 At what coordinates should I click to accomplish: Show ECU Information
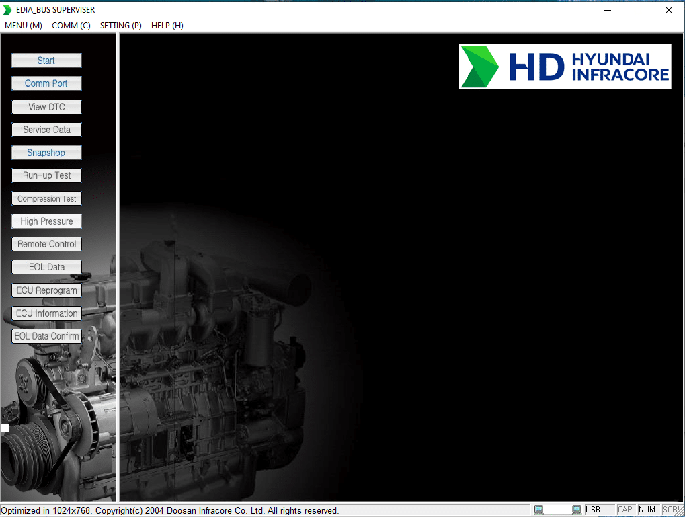tap(46, 313)
